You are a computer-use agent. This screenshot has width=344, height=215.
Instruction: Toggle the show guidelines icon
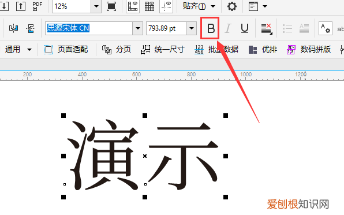[166, 6]
